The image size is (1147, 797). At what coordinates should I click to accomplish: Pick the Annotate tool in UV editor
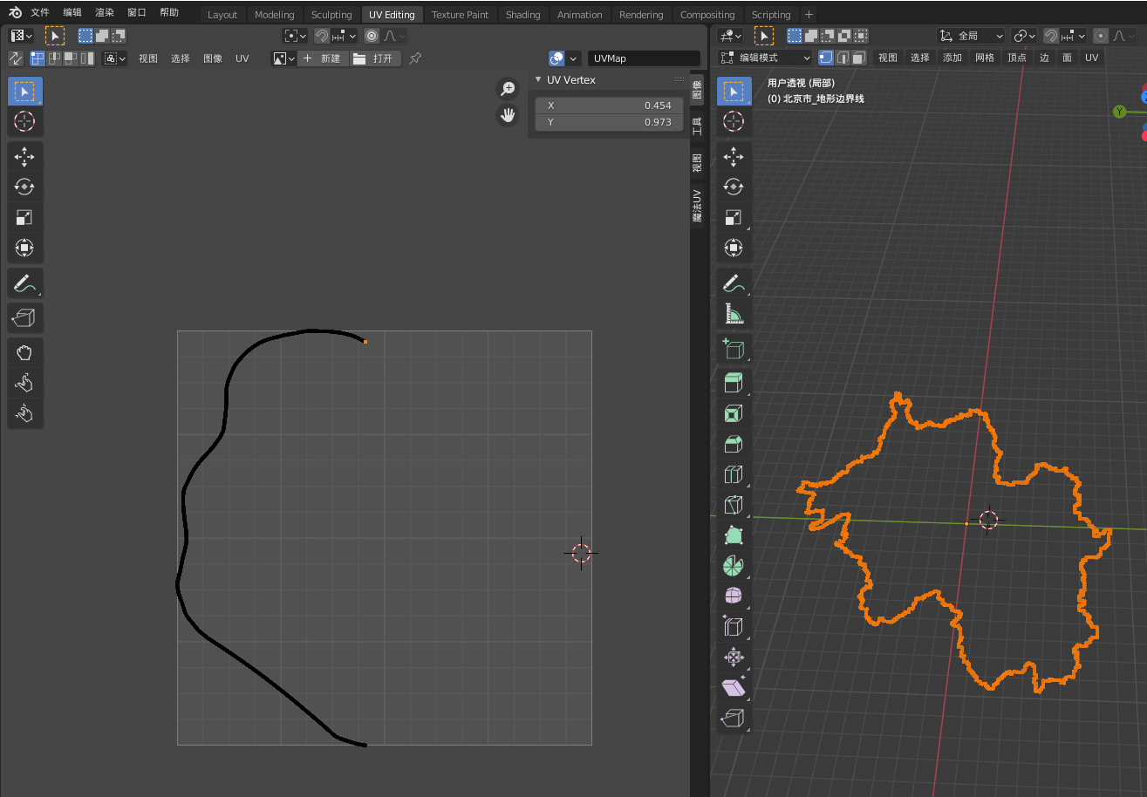(24, 283)
